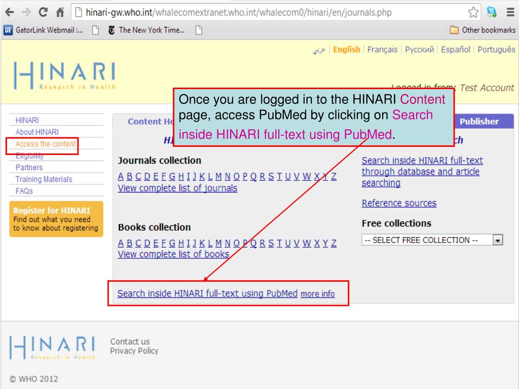Open Partners sidebar item
This screenshot has height=389, width=519.
[x=29, y=167]
